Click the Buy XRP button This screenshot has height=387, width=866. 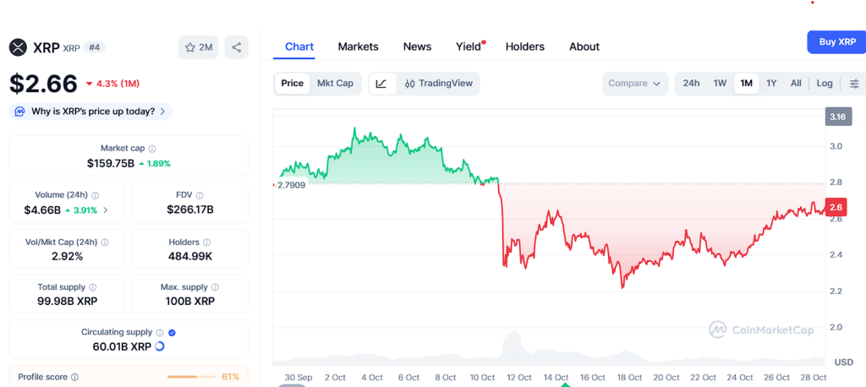(x=836, y=42)
